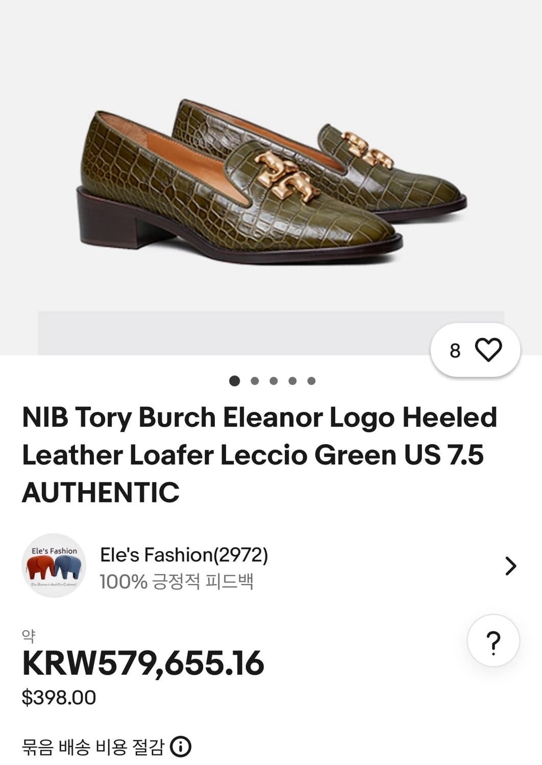Click the KRW579,655.16 converted price
The image size is (542, 765).
pos(143,663)
